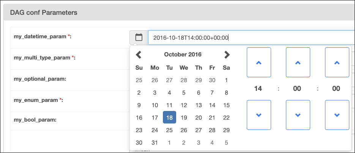The image size is (355, 153).
Task: Click the seconds value in time picker
Action: pyautogui.click(x=336, y=89)
